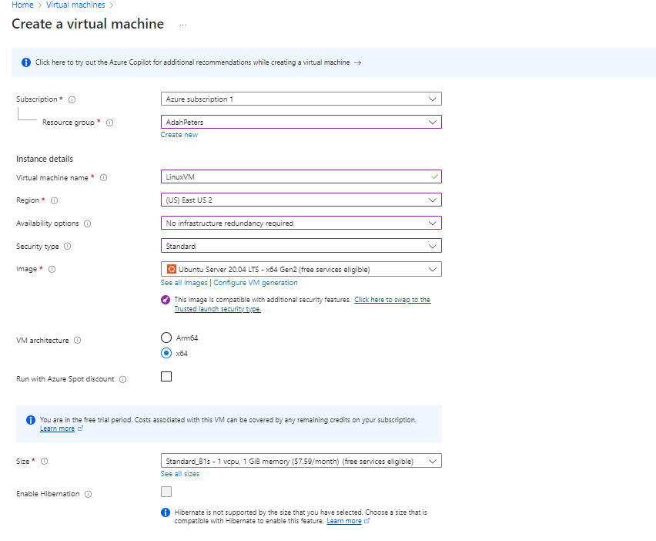656x541 pixels.
Task: Navigate to Virtual machines breadcrumb
Action: (x=74, y=5)
